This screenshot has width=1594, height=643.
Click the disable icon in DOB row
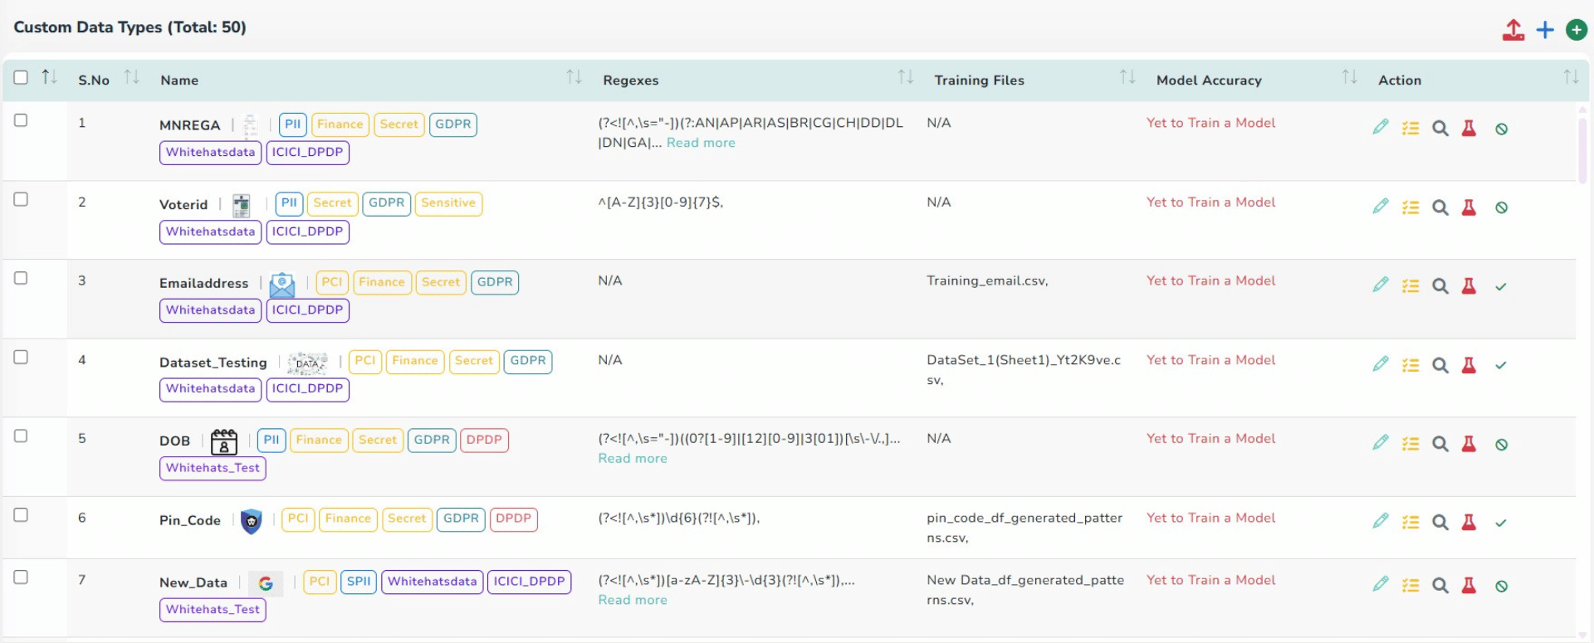(x=1501, y=445)
